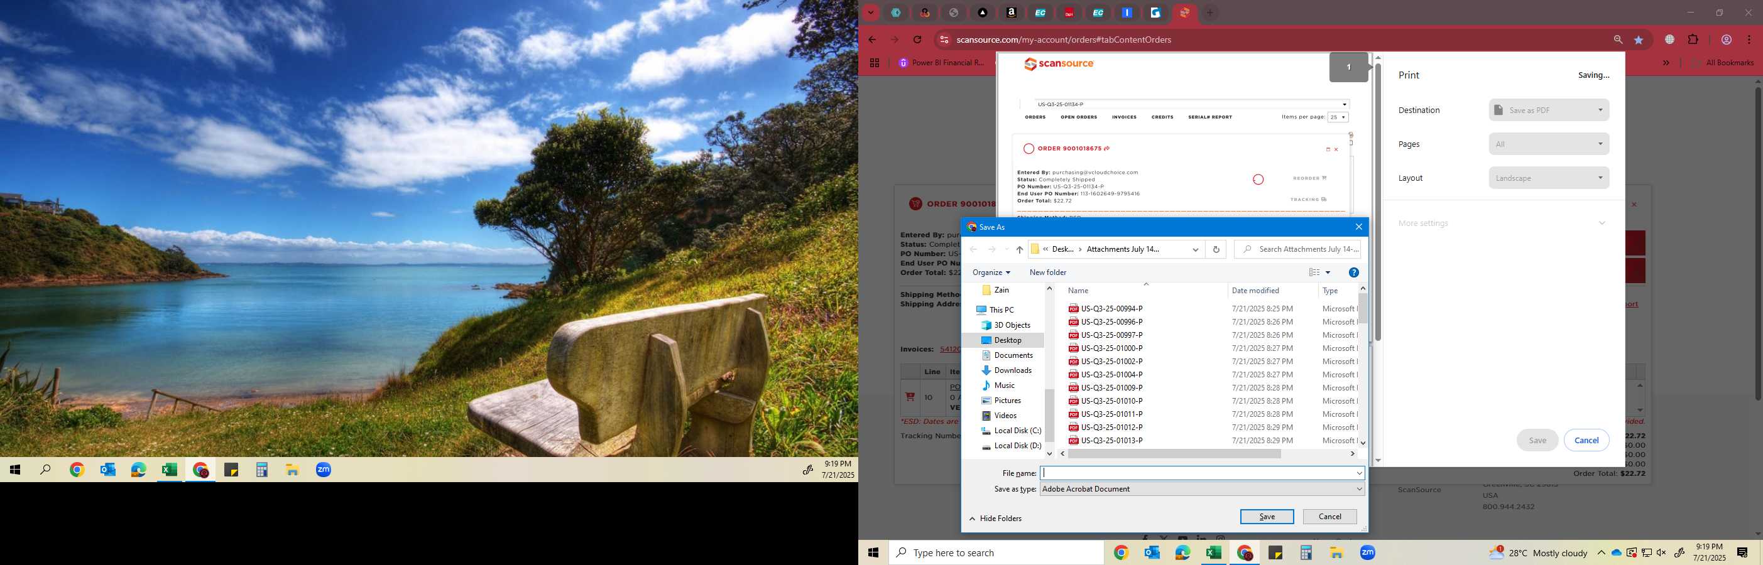Click Cancel in the Save As dialog
Viewport: 1763px width, 565px height.
pyautogui.click(x=1329, y=517)
